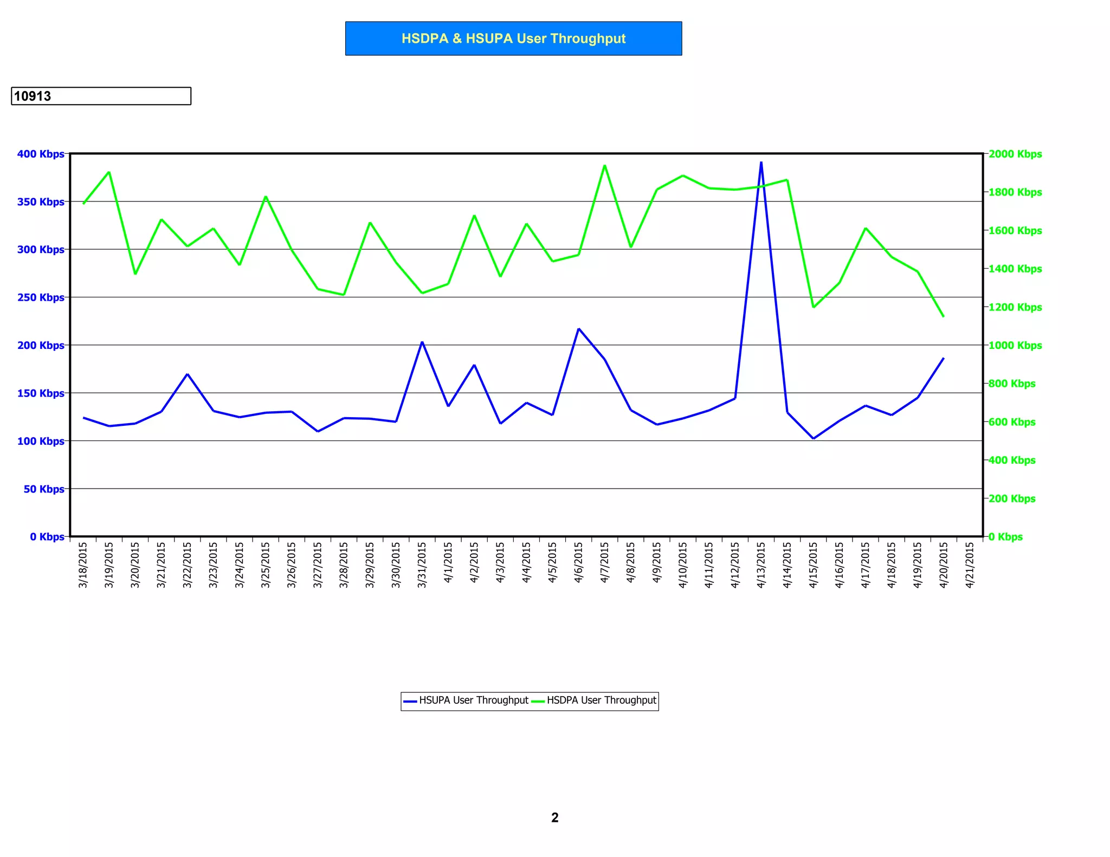The image size is (1110, 857).
Task: Click the '800 Kbps' right axis label
Action: (x=1012, y=384)
